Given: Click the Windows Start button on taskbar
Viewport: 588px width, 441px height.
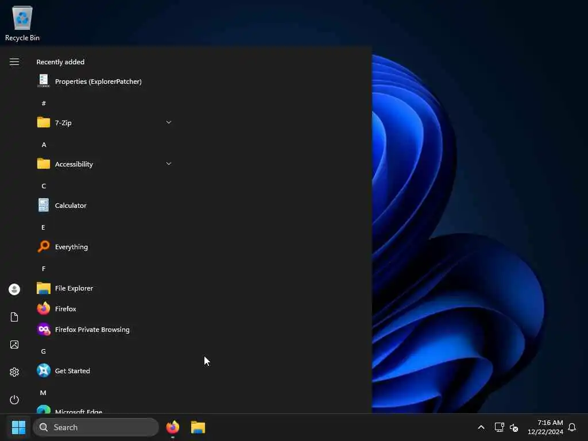Looking at the screenshot, I should click(18, 427).
